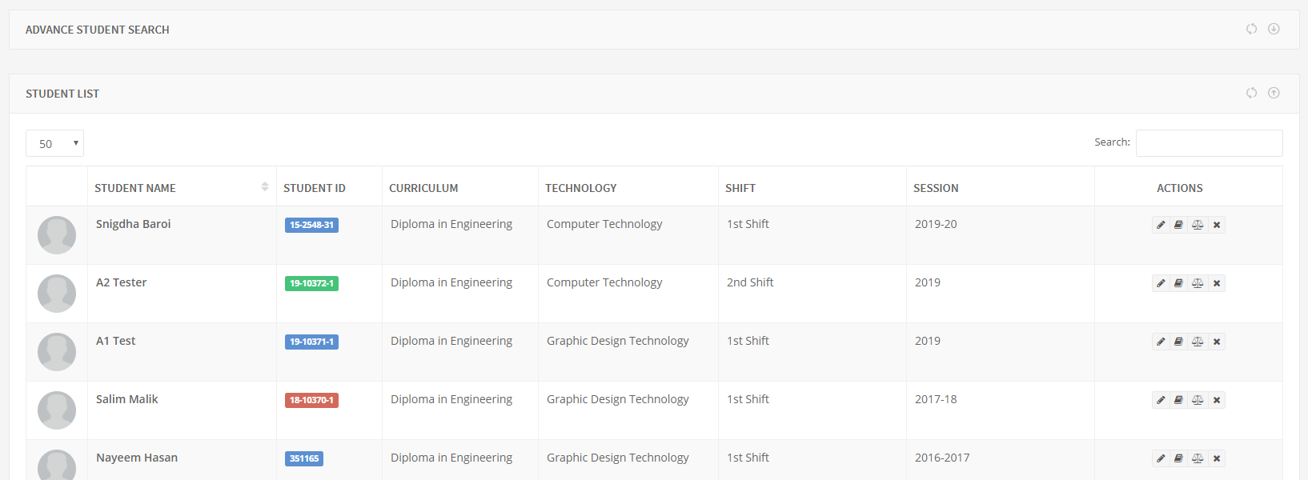Click the balance scale icon for A1 Test
The width and height of the screenshot is (1308, 480).
(1198, 342)
